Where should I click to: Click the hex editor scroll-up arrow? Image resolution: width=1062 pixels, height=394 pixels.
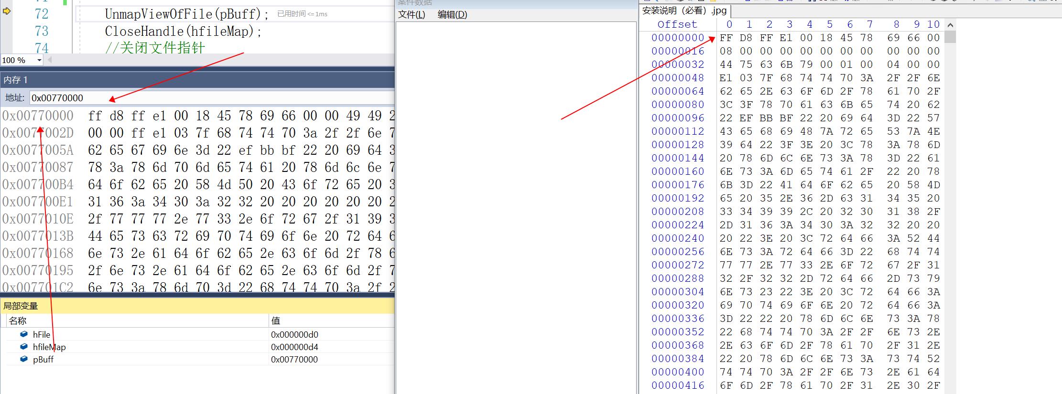[x=950, y=25]
